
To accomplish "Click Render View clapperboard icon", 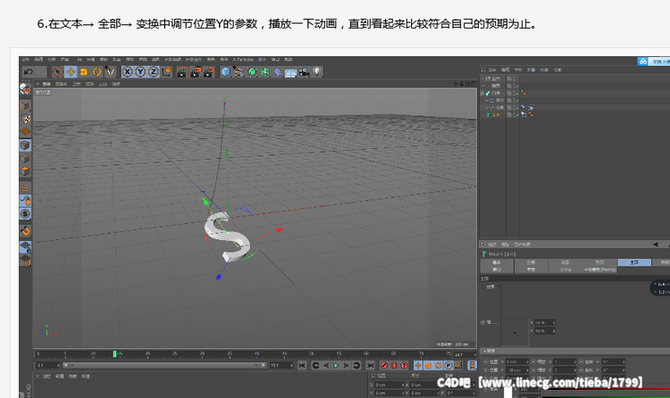I will click(182, 71).
